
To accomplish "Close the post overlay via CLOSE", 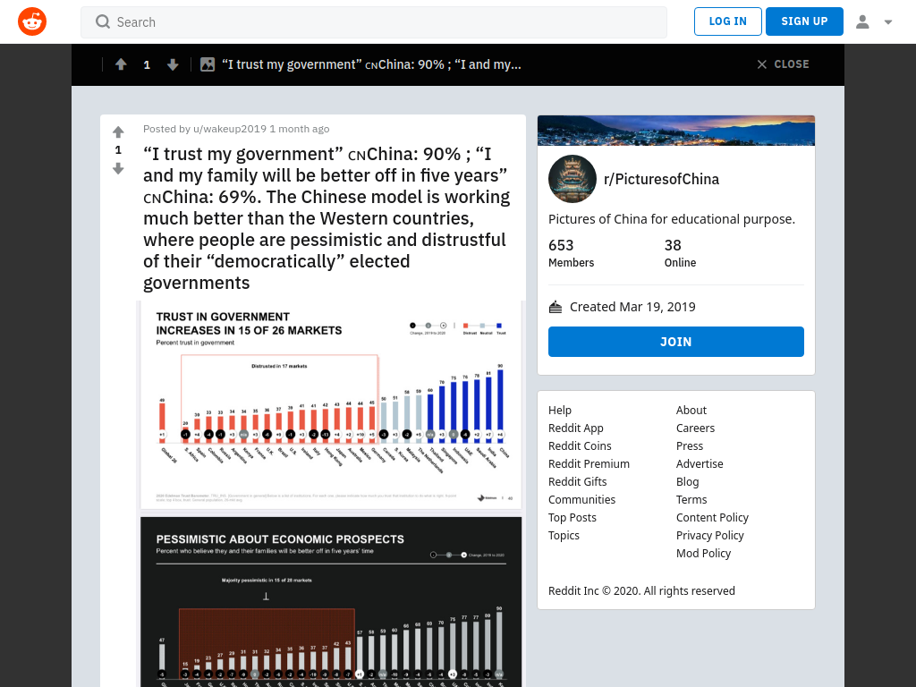I will (x=783, y=64).
